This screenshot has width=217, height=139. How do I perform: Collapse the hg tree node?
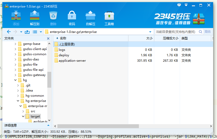pos(15,80)
